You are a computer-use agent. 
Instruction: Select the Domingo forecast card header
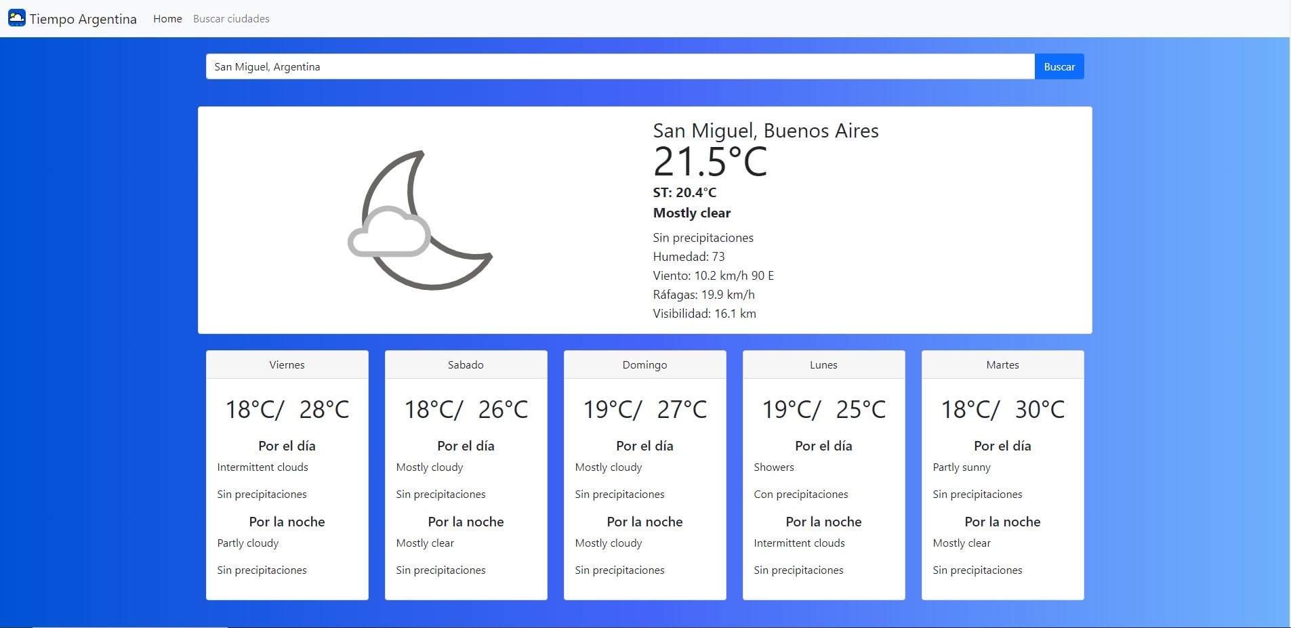tap(644, 364)
